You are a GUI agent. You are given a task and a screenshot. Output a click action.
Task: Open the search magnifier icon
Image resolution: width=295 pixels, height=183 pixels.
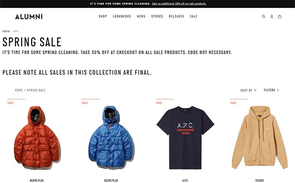pyautogui.click(x=263, y=16)
